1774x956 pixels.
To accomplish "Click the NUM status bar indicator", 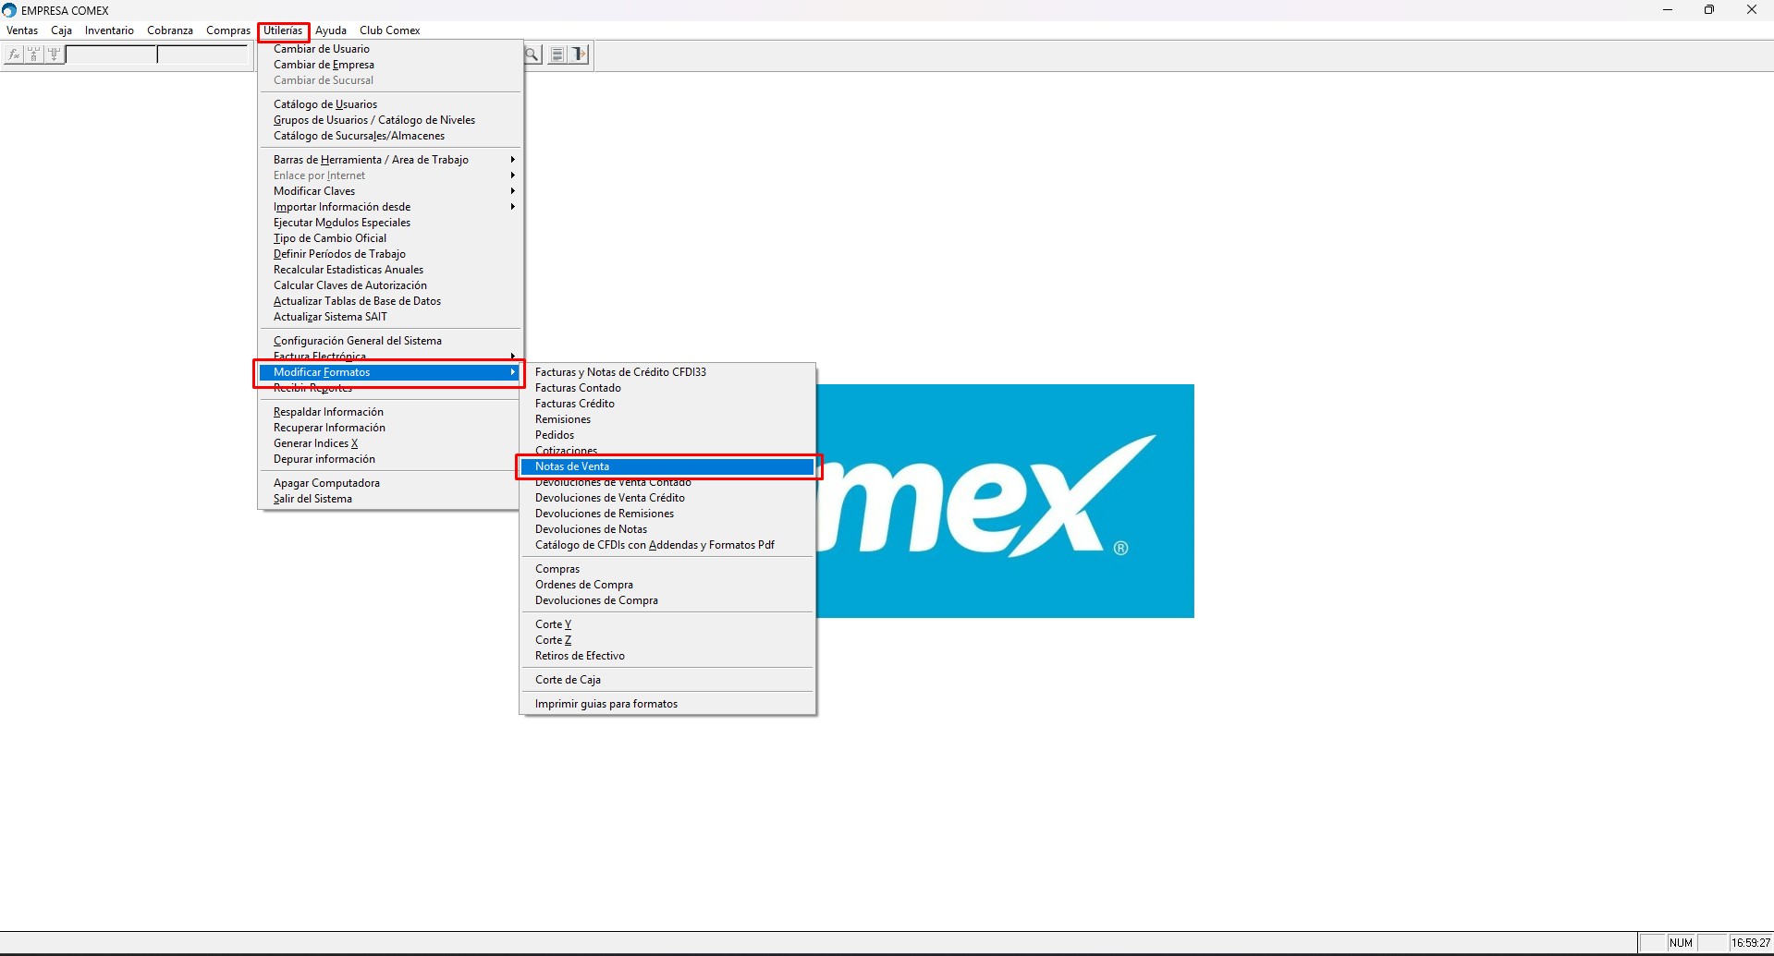I will point(1681,943).
